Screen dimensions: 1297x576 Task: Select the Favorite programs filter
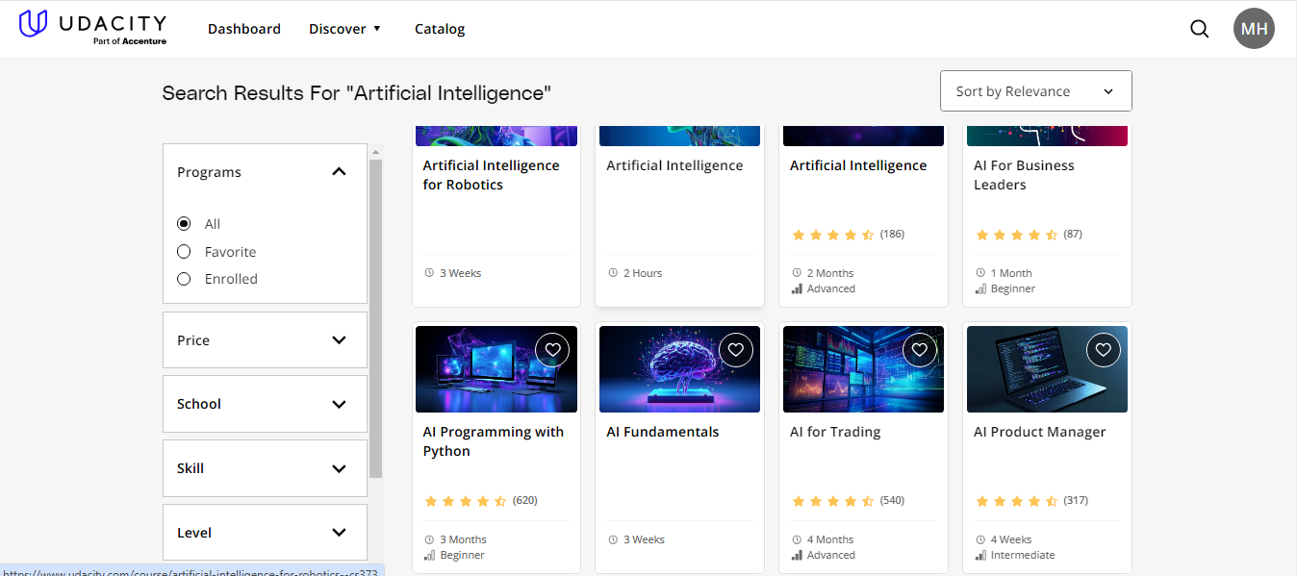(183, 251)
